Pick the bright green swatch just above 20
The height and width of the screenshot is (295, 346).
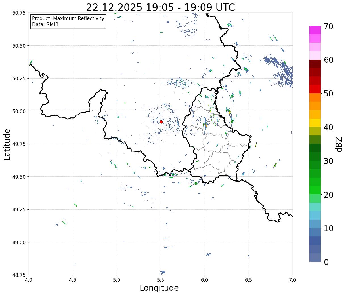(315, 190)
